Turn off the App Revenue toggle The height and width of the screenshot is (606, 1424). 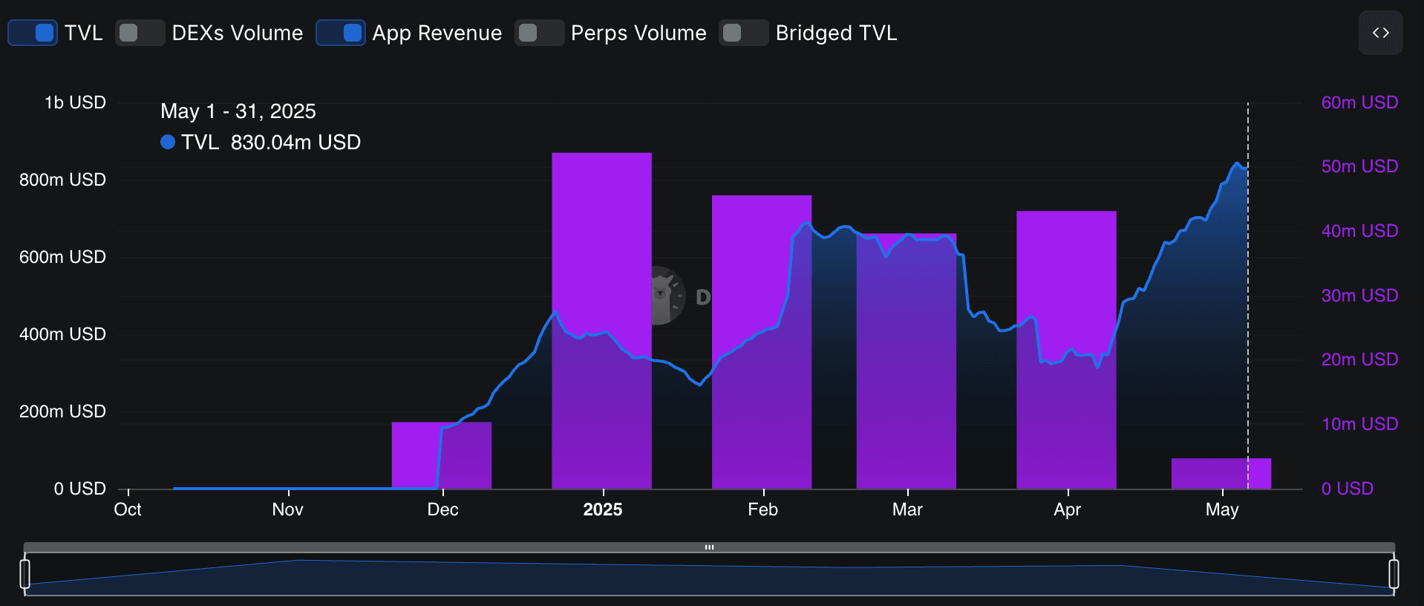341,33
